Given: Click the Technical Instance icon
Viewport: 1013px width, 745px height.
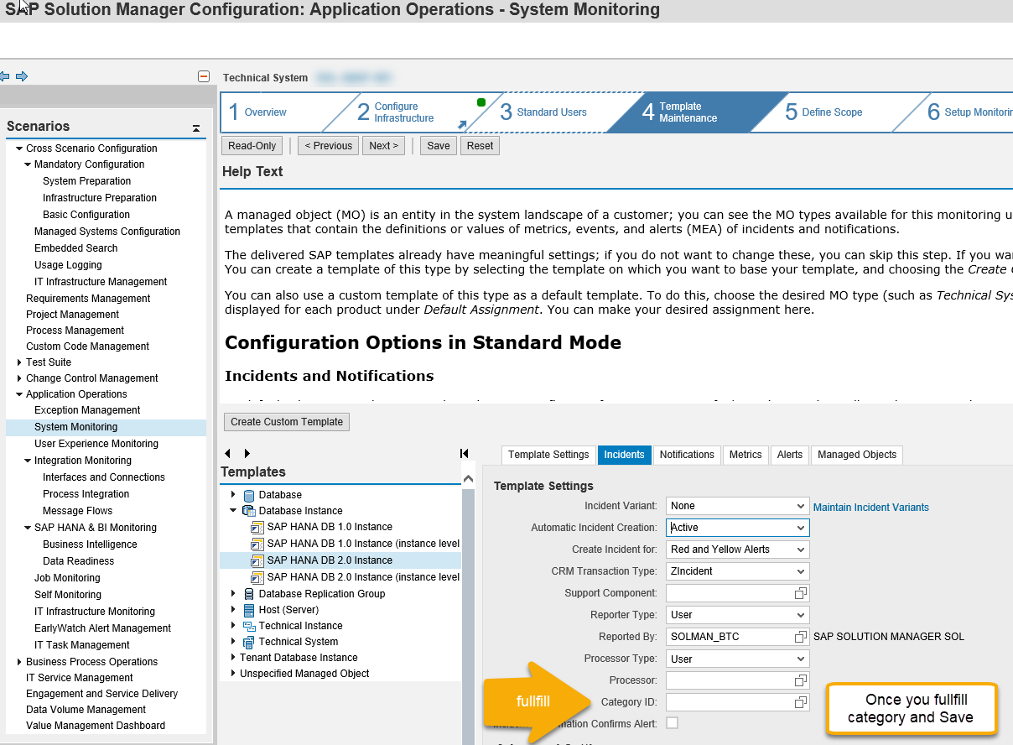Looking at the screenshot, I should (x=248, y=626).
